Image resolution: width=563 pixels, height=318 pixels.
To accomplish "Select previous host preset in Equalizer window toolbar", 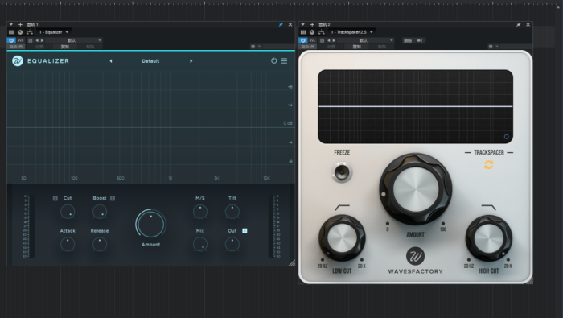I will point(37,40).
